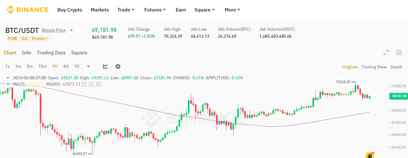Click the yellow floating chat widget
Viewport: 408px width, 158px height.
370,155
